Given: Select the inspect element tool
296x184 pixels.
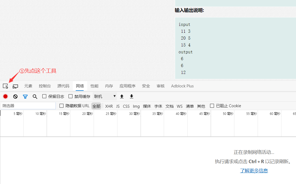Looking at the screenshot, I should pos(5,86).
